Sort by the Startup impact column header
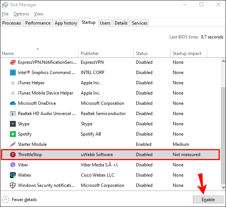Screen dimensions: 226x207 point(189,53)
